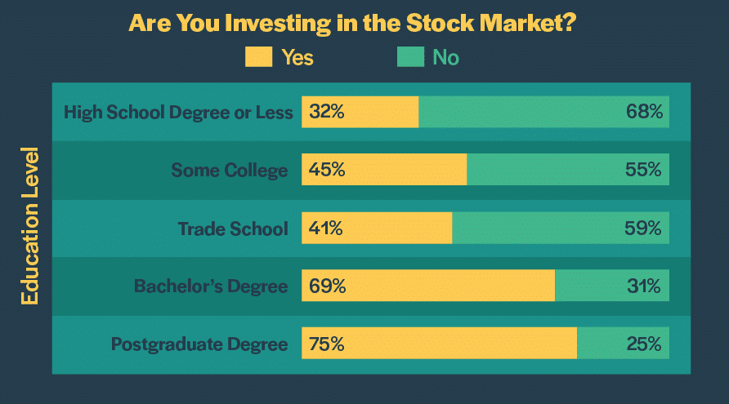The height and width of the screenshot is (404, 729).
Task: Click the 69% Bachelor's Yes bar
Action: click(428, 286)
